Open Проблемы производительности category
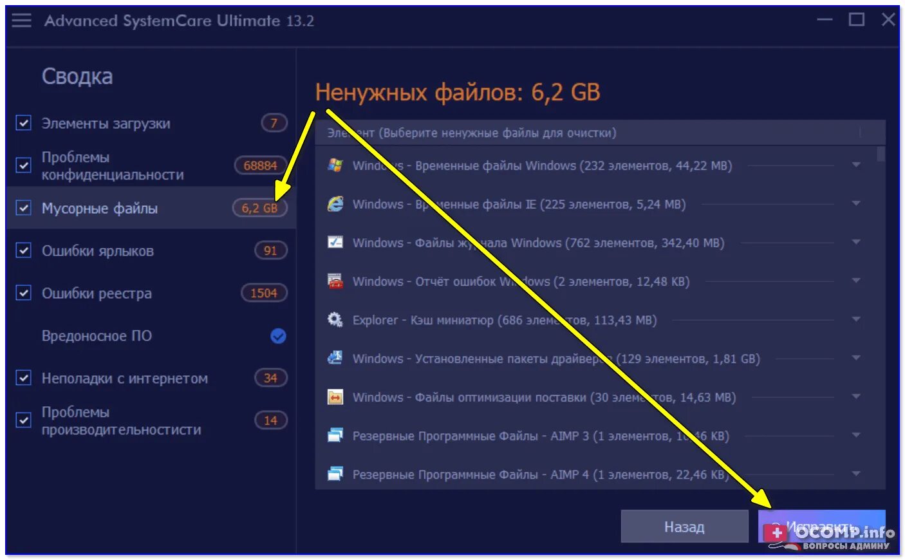905x560 pixels. click(121, 421)
